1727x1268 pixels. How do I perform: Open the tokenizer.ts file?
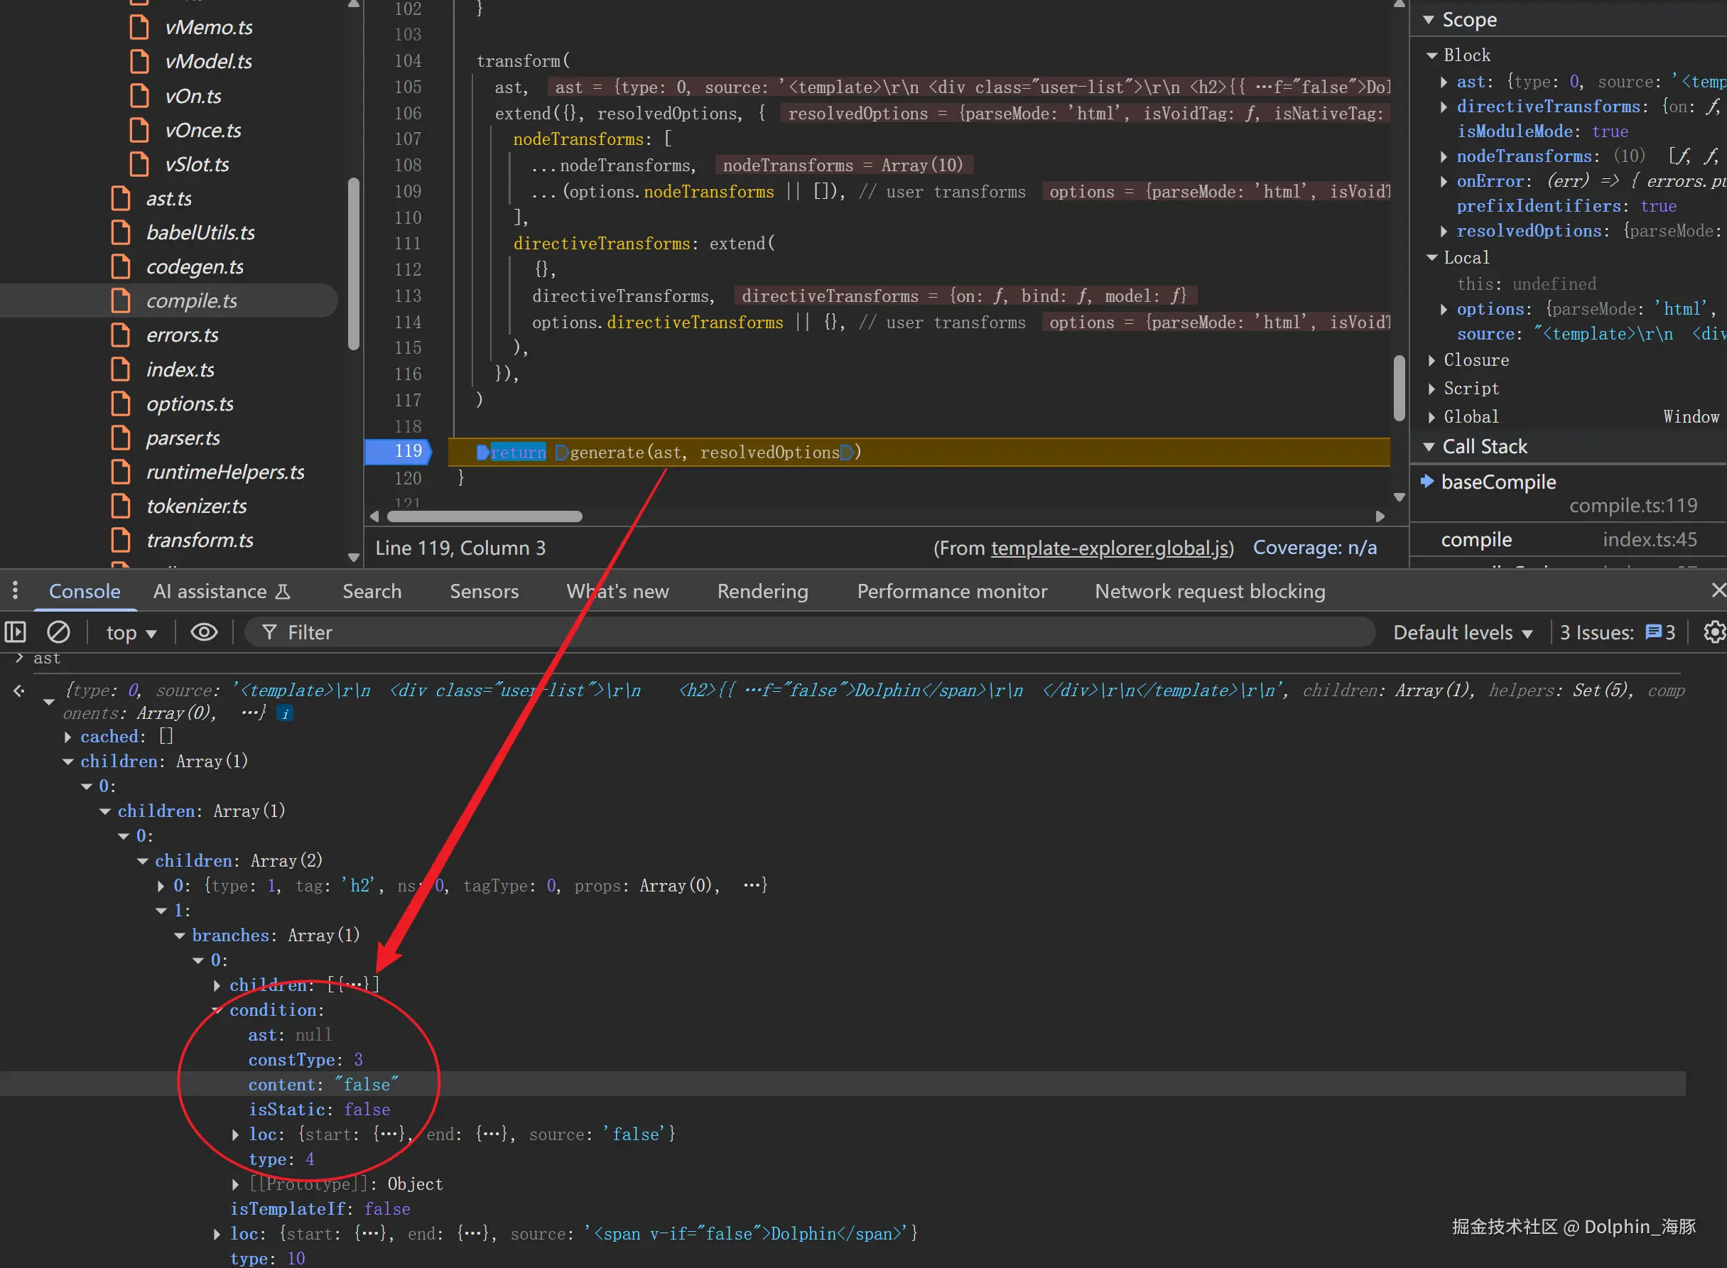197,506
